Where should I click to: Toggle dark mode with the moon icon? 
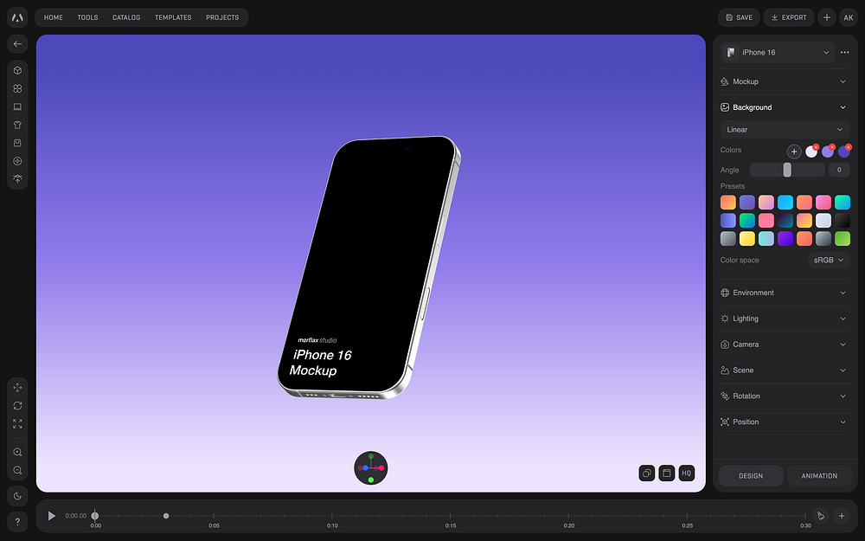pos(17,496)
